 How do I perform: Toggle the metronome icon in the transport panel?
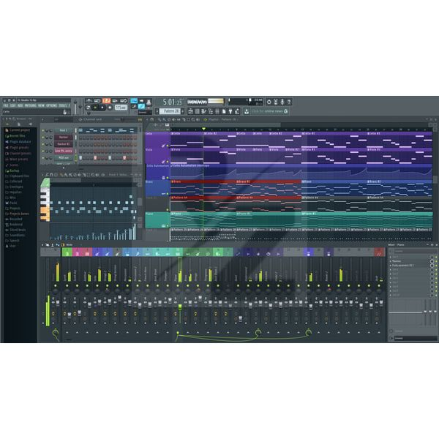tap(89, 101)
